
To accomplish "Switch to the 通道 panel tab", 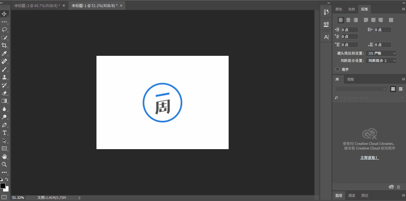I will 352,196.
